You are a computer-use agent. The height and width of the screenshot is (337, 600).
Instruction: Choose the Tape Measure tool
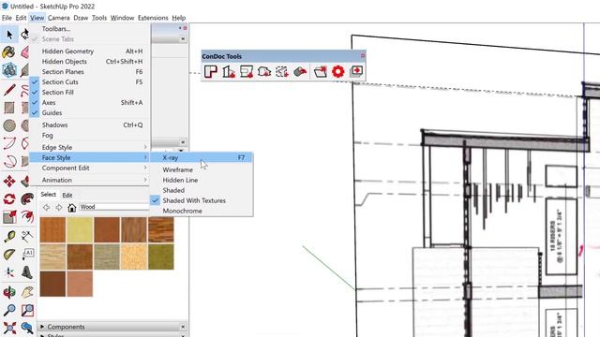click(9, 237)
